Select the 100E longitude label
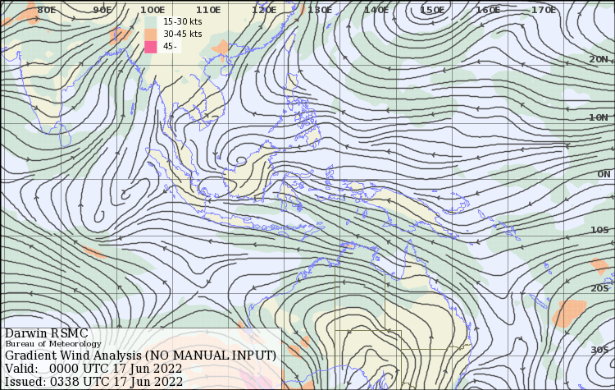 coord(152,10)
